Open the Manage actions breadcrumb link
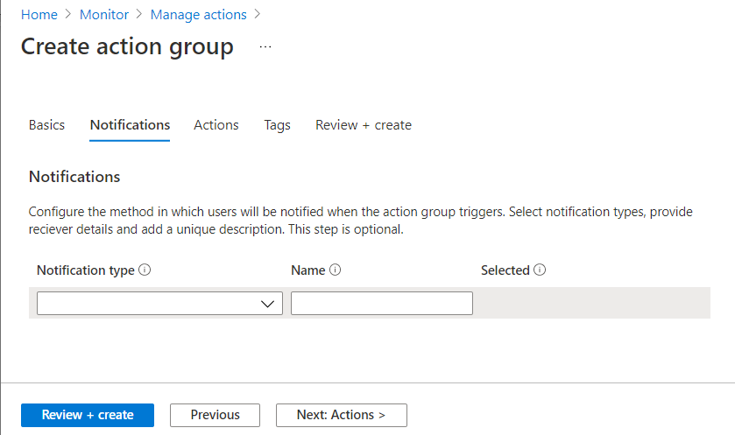The height and width of the screenshot is (435, 735). (198, 15)
